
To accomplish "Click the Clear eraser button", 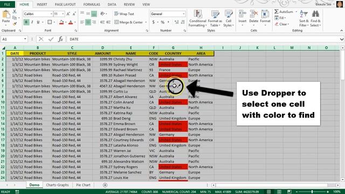I will 281,24.
